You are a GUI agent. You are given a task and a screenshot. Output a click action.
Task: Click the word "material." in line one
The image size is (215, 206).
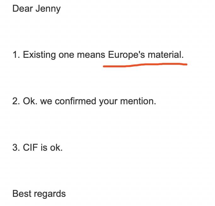click(x=166, y=55)
